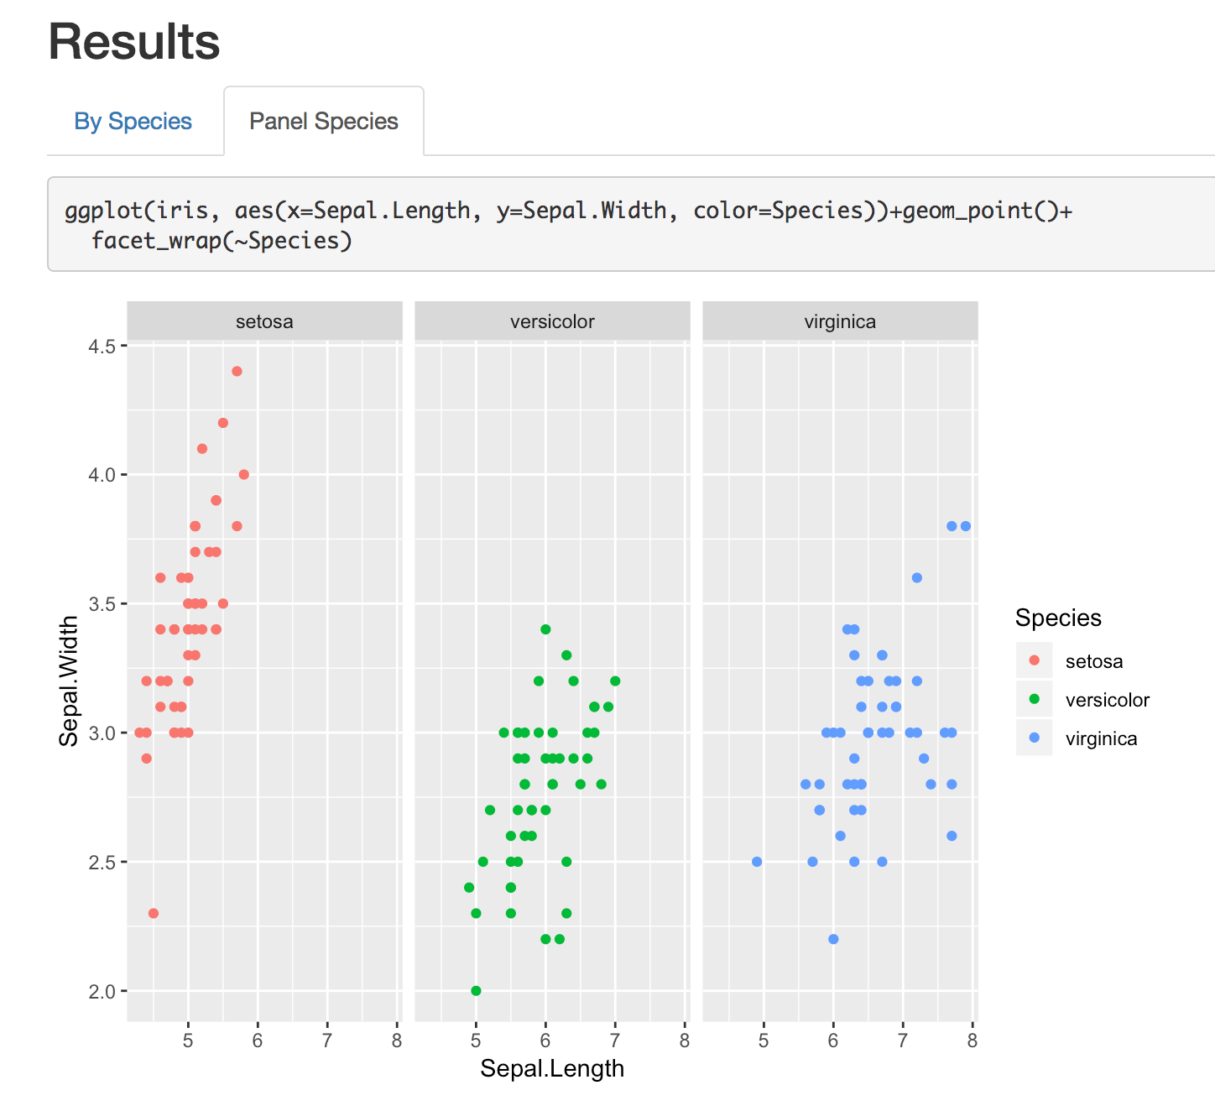
Task: Click the versicolor facet header
Action: tap(552, 321)
